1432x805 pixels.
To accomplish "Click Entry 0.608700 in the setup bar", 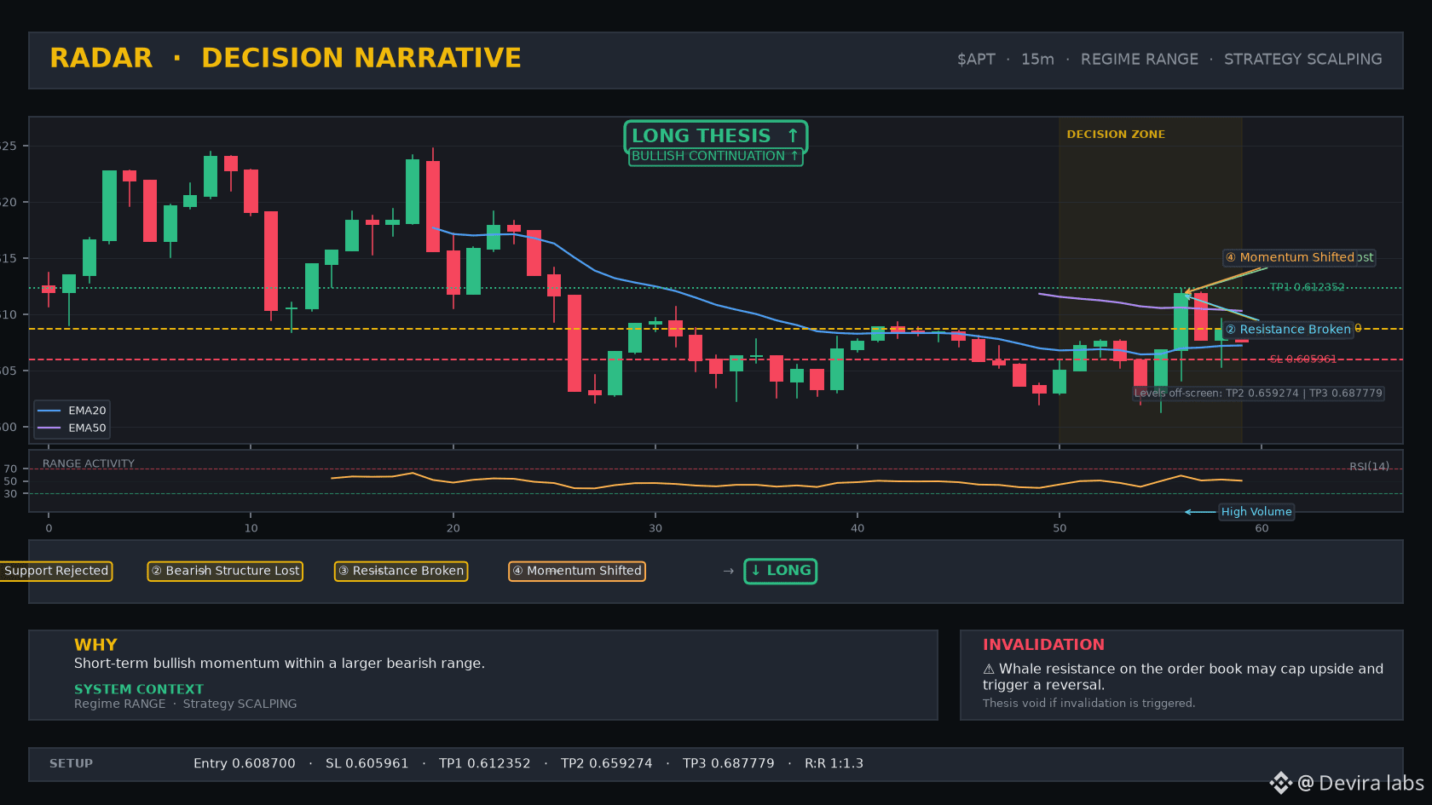I will tap(245, 764).
